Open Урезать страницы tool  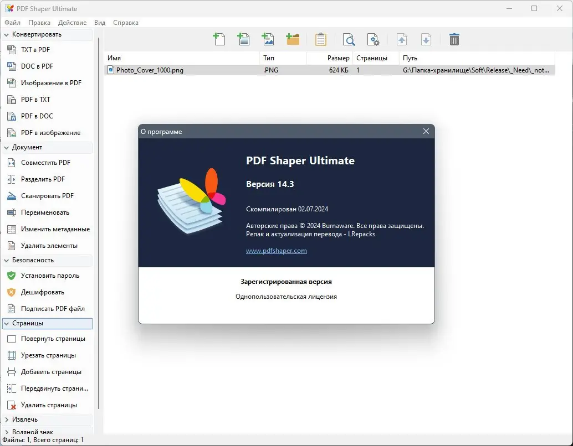point(47,355)
